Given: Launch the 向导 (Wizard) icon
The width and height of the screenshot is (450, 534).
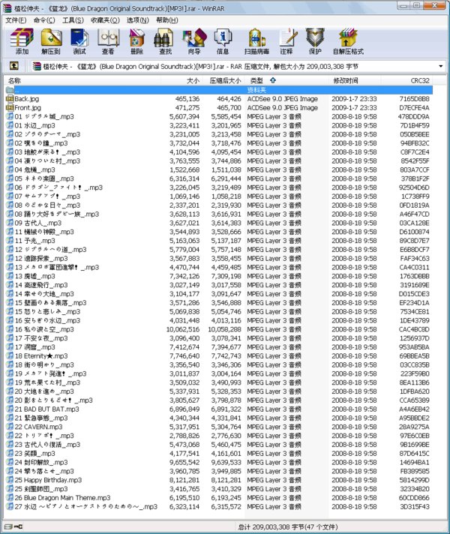Looking at the screenshot, I should (x=194, y=41).
